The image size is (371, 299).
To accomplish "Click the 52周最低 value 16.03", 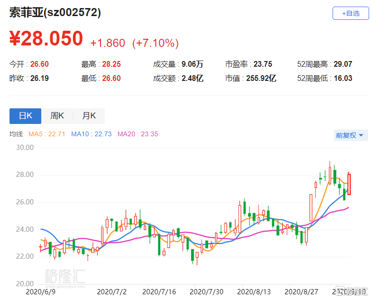I will click(x=343, y=78).
